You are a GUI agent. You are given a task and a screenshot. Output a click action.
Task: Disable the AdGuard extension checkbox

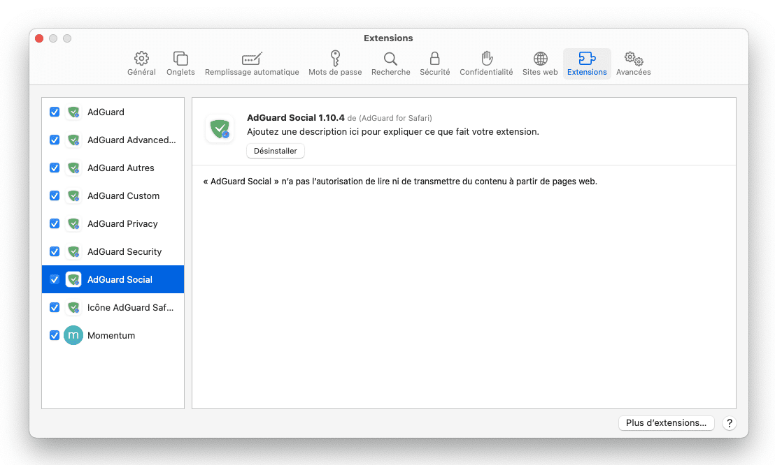(x=55, y=112)
